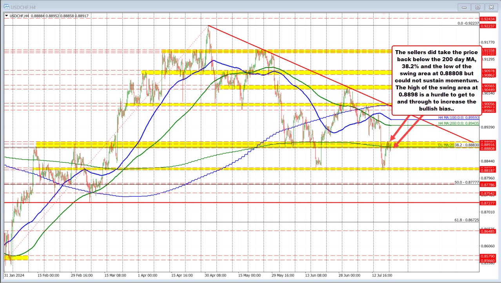Click the red 0.85790 price tag

(490, 256)
